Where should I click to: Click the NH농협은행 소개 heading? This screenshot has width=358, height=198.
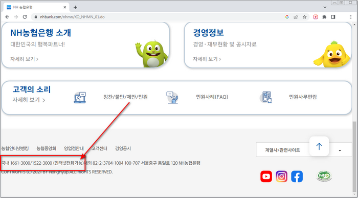pos(40,33)
